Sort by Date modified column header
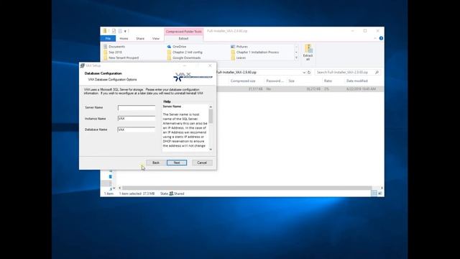The width and height of the screenshot is (460, 259). pos(357,81)
